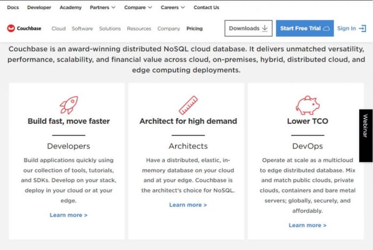Go to the Pricing page
The height and width of the screenshot is (250, 373).
tap(194, 29)
